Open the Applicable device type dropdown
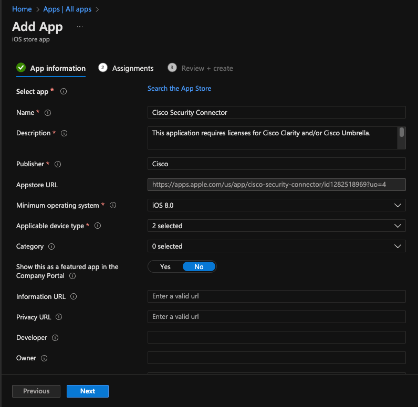 tap(277, 226)
